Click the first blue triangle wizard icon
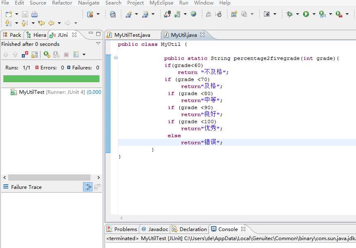 [129, 14]
